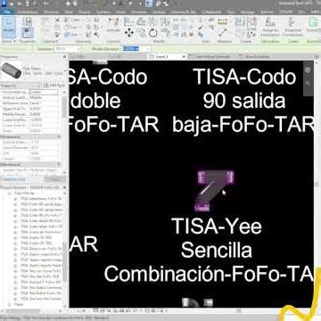Click the pipe fitting type selector thumbnail
Viewport: 321px width, 321px height.
click(11, 70)
